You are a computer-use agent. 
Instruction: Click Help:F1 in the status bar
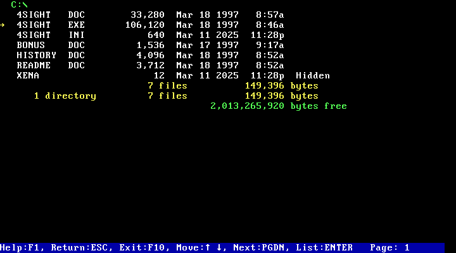[x=19, y=248]
